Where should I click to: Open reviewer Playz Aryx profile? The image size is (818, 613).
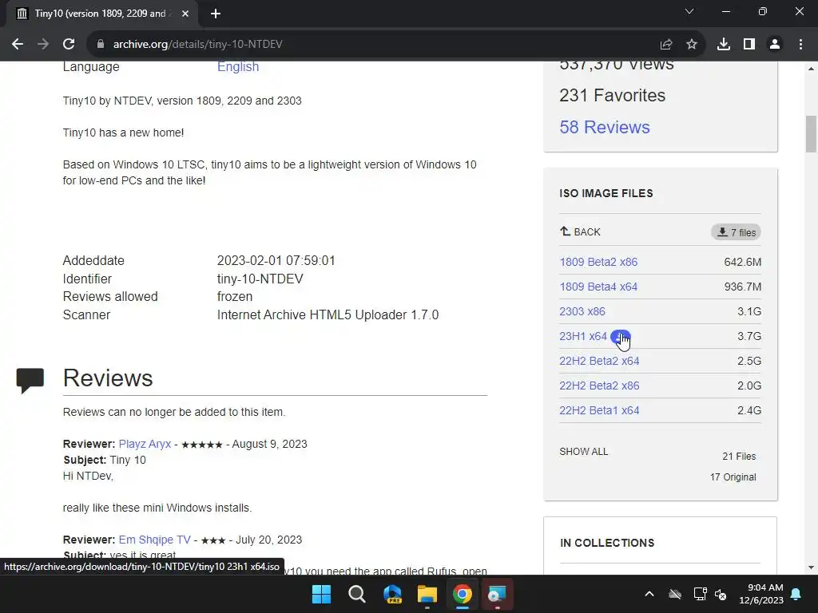145,444
